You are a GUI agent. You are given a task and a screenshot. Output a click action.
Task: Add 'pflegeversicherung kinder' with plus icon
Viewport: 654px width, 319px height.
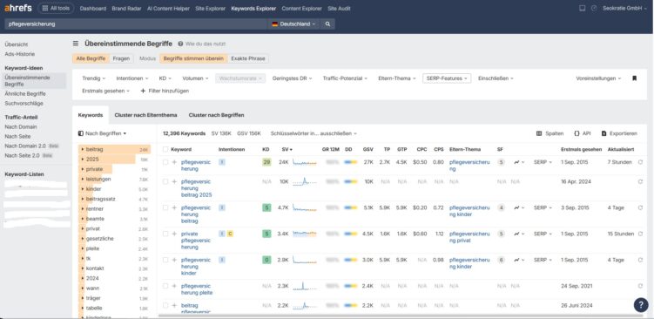[174, 260]
